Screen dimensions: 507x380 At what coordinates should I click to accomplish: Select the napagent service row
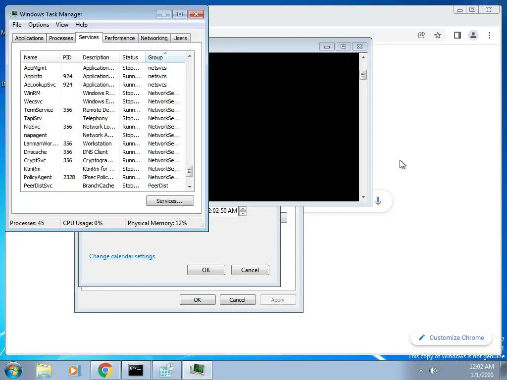[103, 135]
